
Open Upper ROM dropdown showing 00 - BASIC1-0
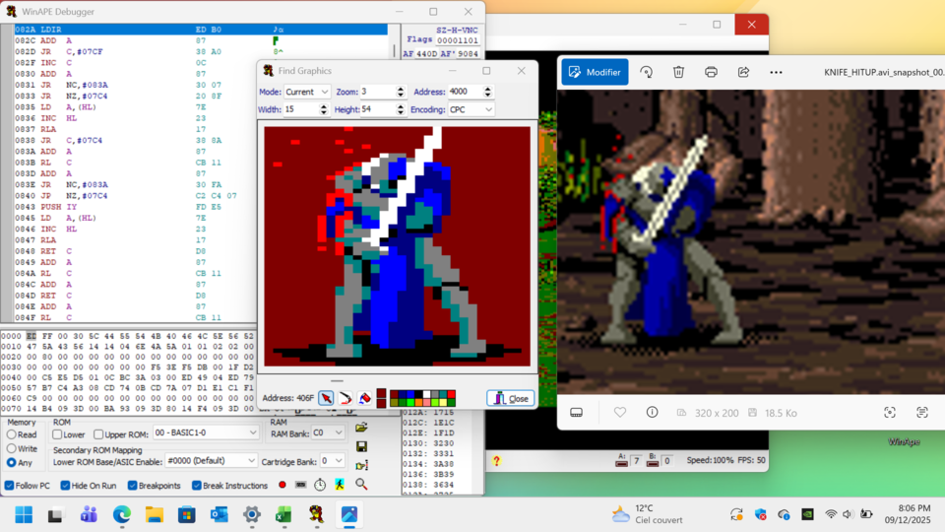(x=206, y=433)
